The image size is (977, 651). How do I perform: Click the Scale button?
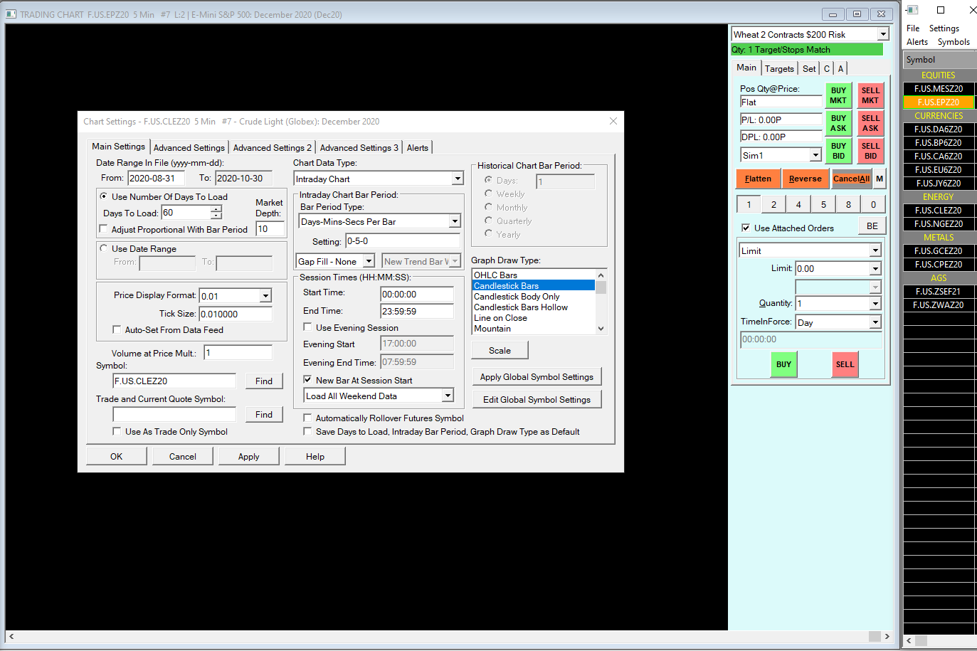pos(500,350)
